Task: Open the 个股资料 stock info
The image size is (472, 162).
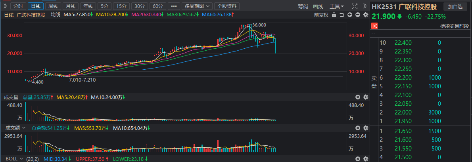Action: pyautogui.click(x=228, y=6)
